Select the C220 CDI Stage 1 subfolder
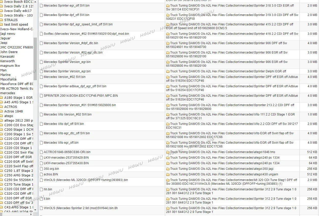This screenshot has width=319, height=216. coord(18,148)
